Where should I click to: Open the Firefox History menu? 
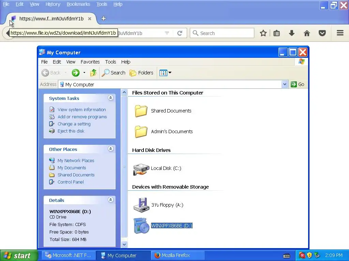point(53,4)
